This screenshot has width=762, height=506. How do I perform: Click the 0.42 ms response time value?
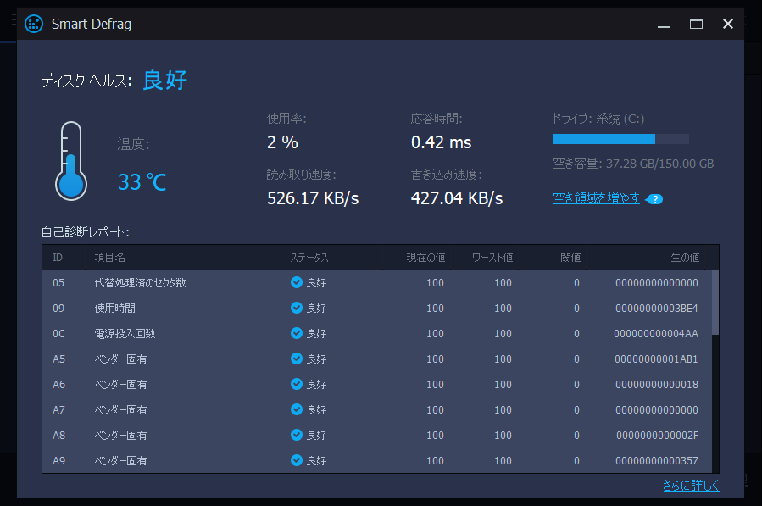click(x=442, y=142)
